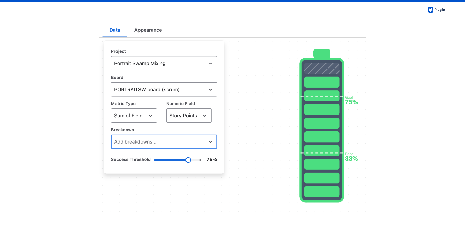Click the bottom green battery segment
This screenshot has height=227, width=465.
(x=322, y=192)
